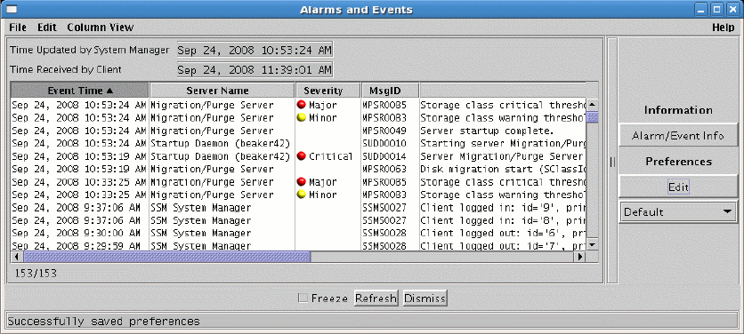Screen dimensions: 744x334
Task: Click the horizontal scrollbar left arrow
Action: pos(17,257)
